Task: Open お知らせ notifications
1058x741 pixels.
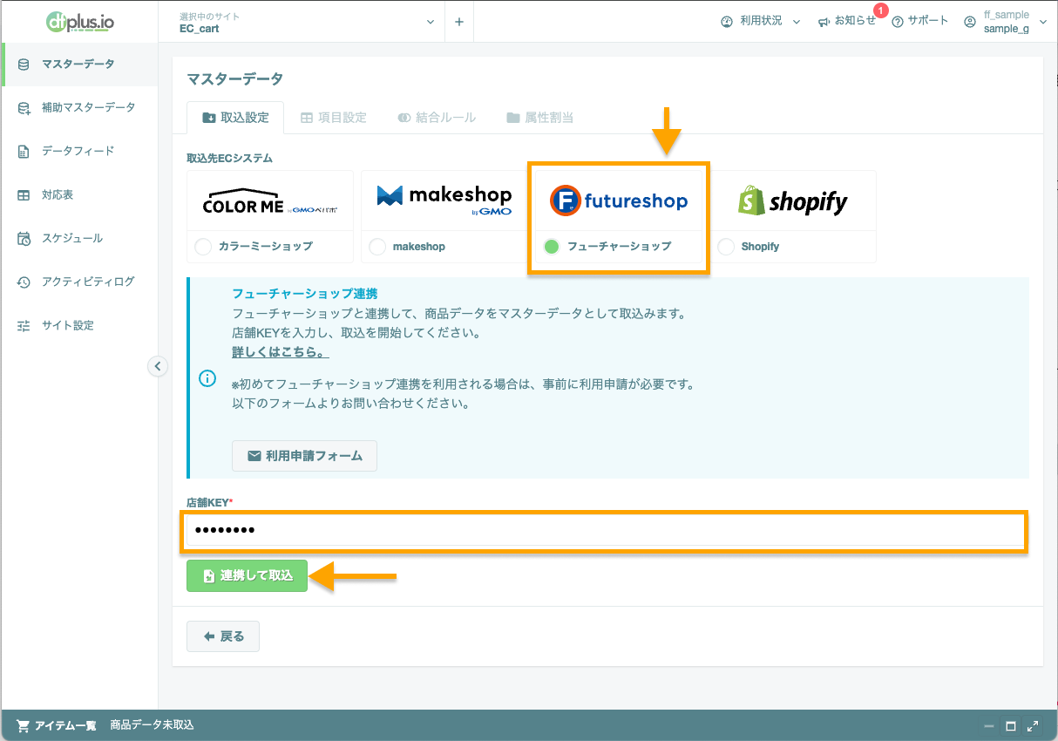Action: tap(847, 21)
